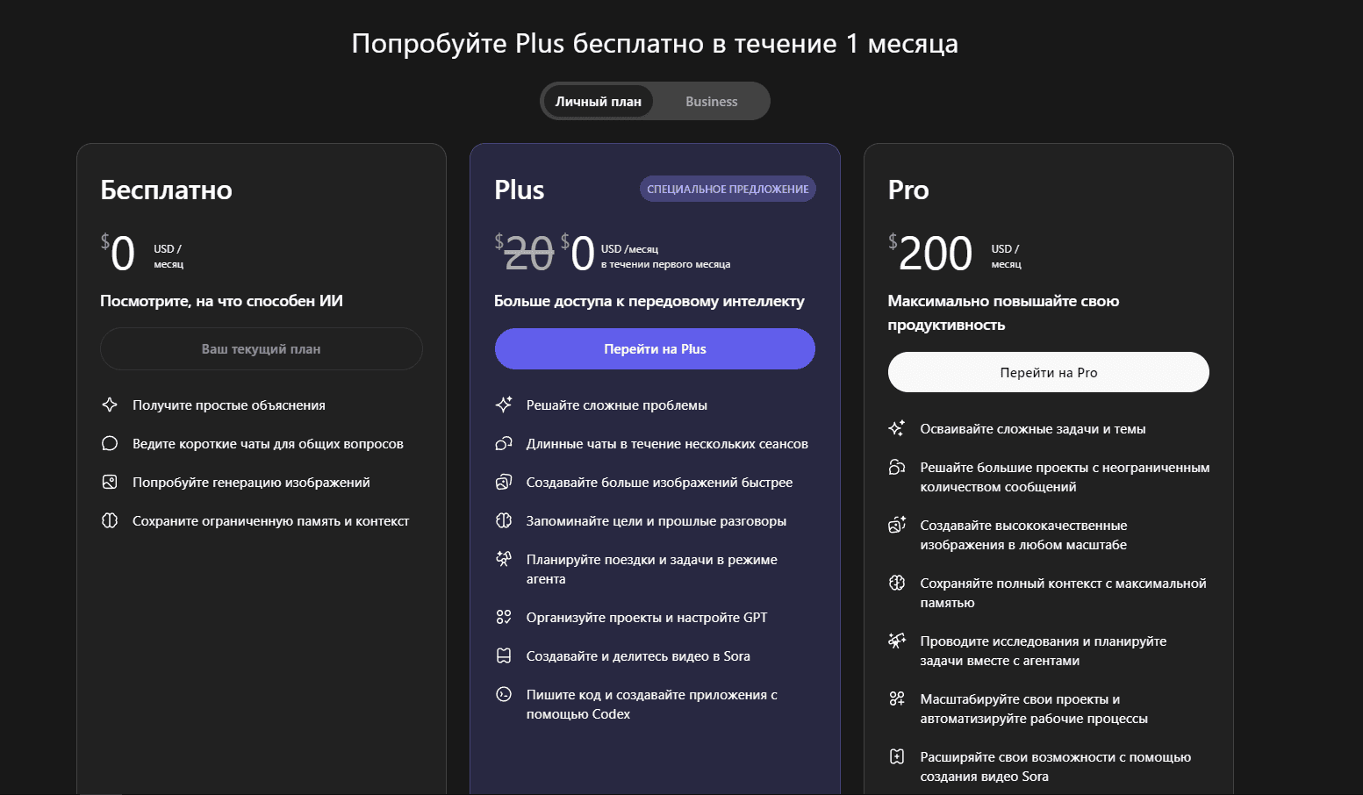The height and width of the screenshot is (795, 1363).
Task: Click the sparkle icon beside "Получите простые объяснения"
Action: click(110, 405)
